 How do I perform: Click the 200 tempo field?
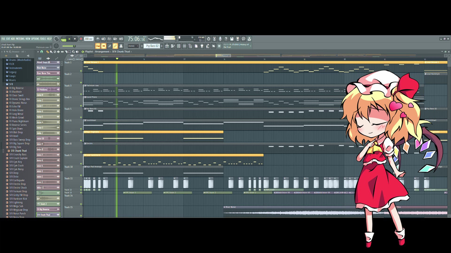pos(89,39)
